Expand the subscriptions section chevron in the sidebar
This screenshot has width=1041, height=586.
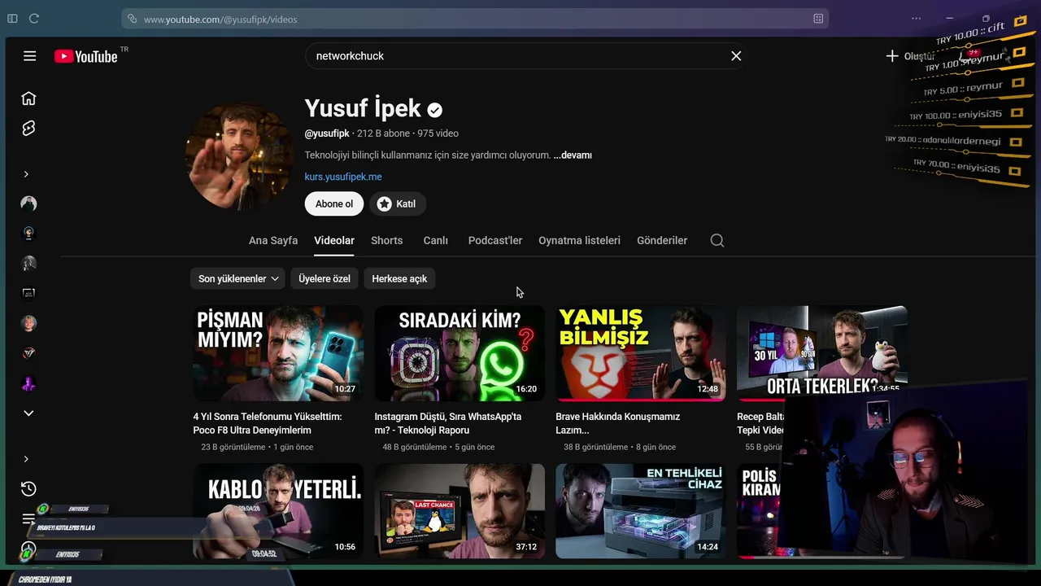pyautogui.click(x=26, y=174)
